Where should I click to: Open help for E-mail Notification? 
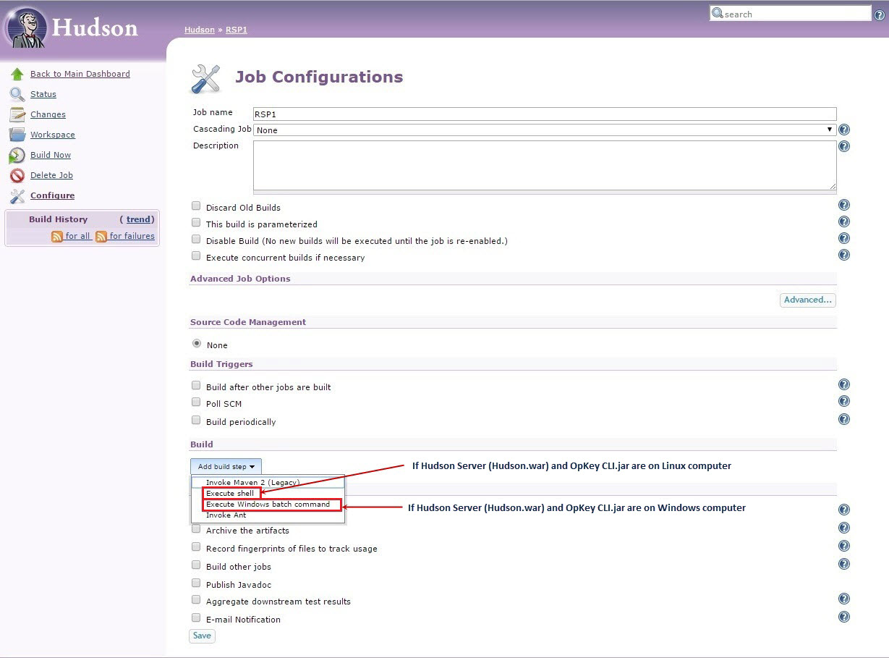tap(844, 617)
